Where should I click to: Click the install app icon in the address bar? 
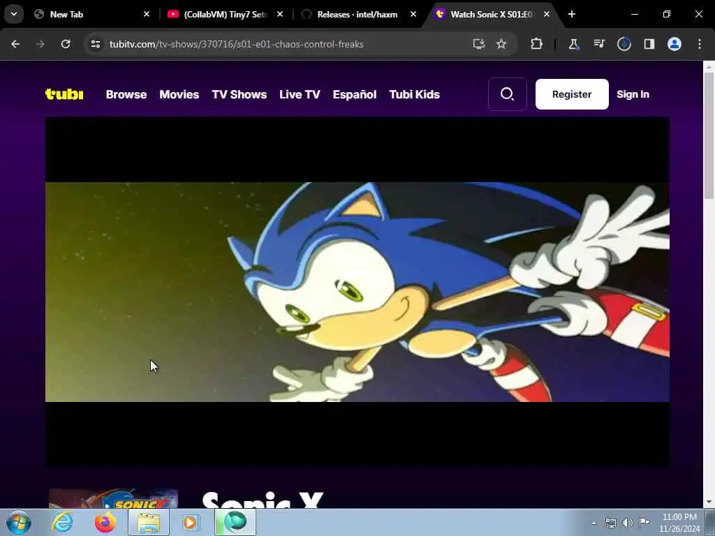coord(478,44)
